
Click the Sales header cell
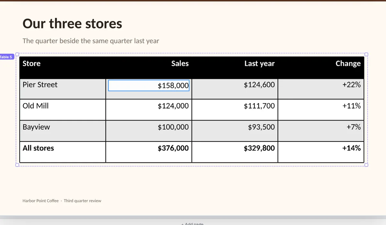pos(149,67)
